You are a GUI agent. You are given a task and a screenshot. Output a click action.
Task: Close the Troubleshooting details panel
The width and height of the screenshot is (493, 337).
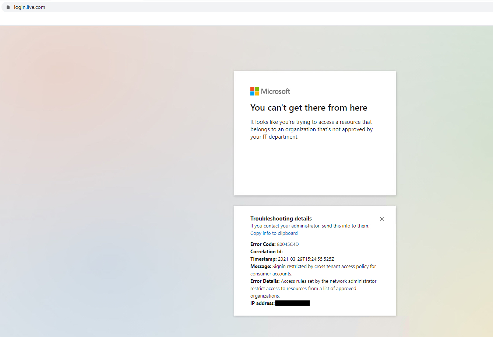pyautogui.click(x=382, y=219)
